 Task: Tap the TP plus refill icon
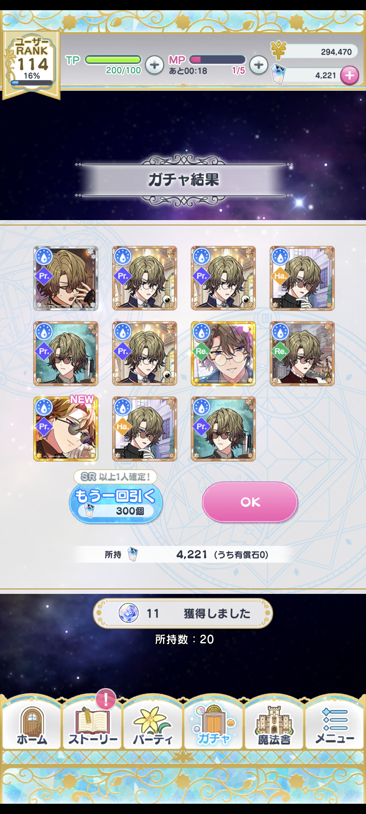[x=155, y=65]
